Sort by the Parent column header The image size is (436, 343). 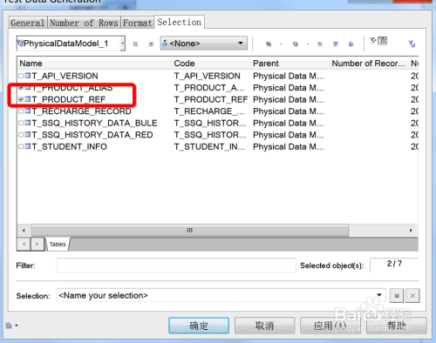[x=290, y=64]
